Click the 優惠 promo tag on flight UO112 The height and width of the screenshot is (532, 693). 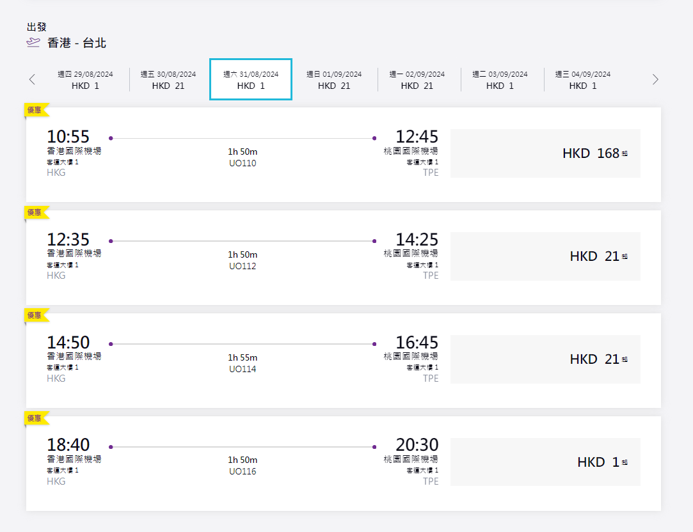click(35, 212)
